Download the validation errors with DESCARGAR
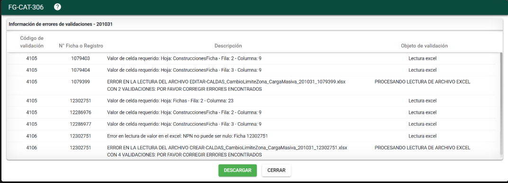 (x=237, y=170)
